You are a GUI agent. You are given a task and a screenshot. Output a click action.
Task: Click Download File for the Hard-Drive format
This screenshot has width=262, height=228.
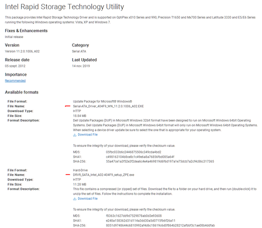[88, 199]
